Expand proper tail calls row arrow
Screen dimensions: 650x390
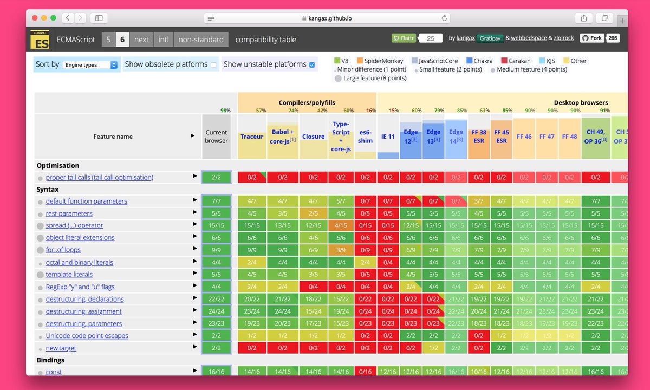tap(195, 176)
